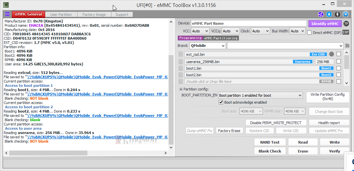
Task: Open the purple hamburger menu
Action: (x=8, y=14)
